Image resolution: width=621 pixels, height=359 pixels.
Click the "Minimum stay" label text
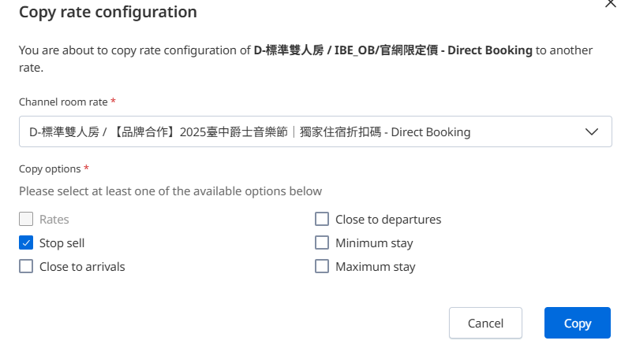point(374,243)
